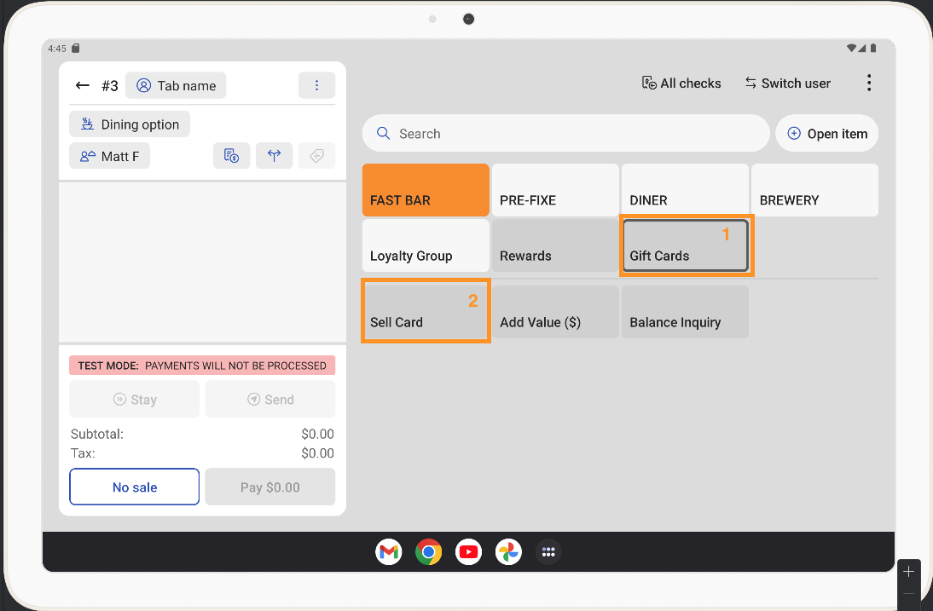Viewport: 933px width, 611px height.
Task: Open the check overflow menu (three dots)
Action: (x=316, y=85)
